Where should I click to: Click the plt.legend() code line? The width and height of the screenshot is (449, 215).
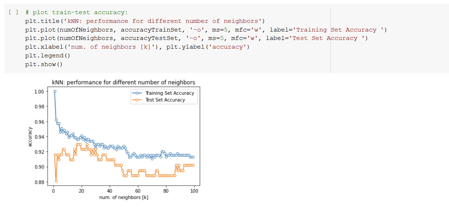coord(47,56)
